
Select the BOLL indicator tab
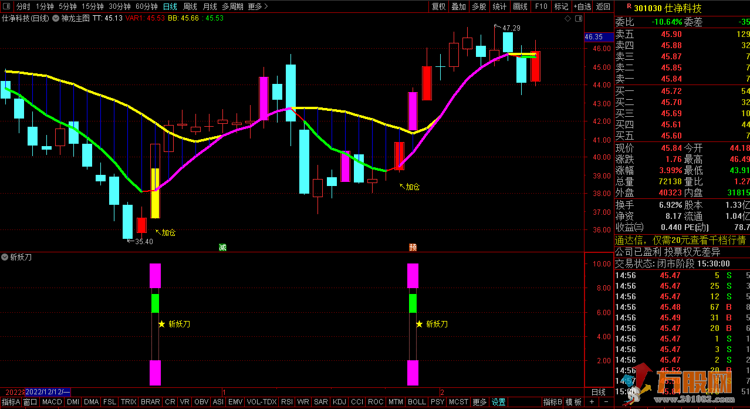click(416, 402)
